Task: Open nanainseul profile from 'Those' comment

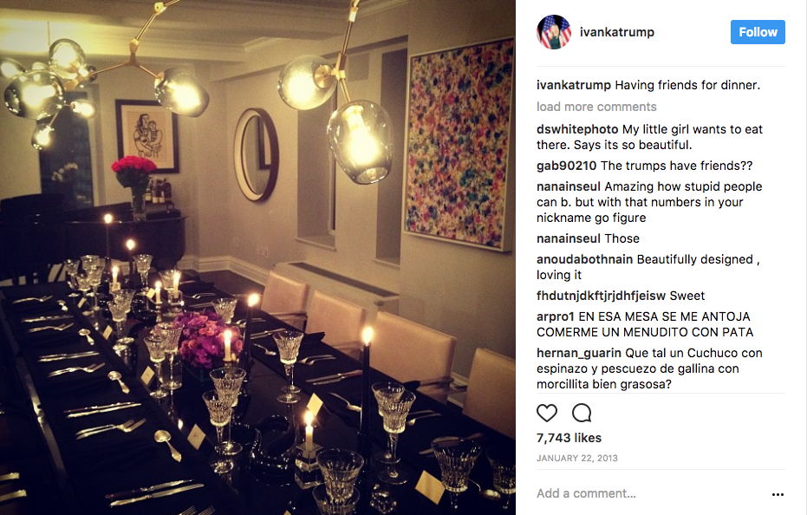Action: (569, 238)
